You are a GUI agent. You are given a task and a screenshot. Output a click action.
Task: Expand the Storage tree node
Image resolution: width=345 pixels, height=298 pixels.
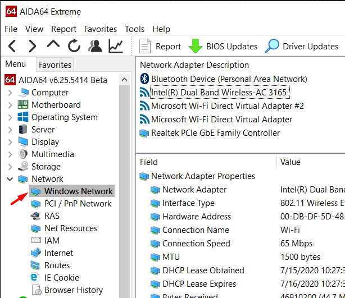pos(10,167)
